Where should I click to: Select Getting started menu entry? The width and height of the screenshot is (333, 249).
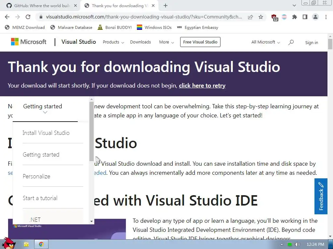click(x=41, y=155)
